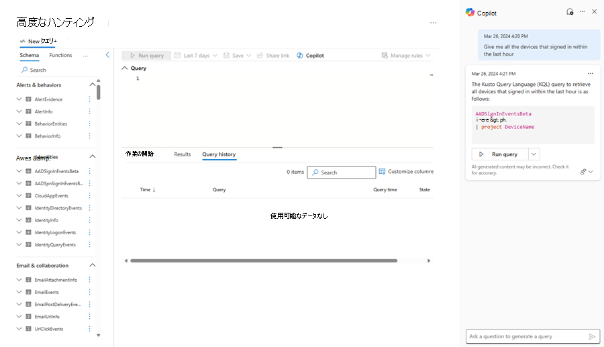This screenshot has height=347, width=604.
Task: Open the Save options chevron
Action: click(x=248, y=56)
